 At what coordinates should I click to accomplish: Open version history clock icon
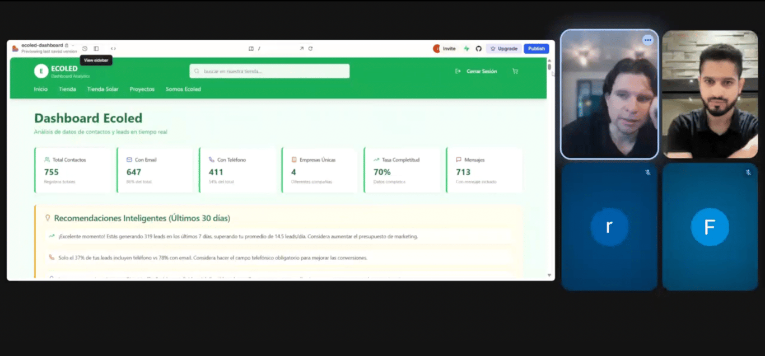85,49
